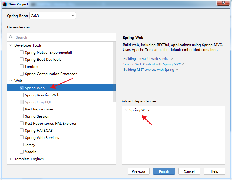Open the Spring Boot version dropdown
The image size is (232, 180).
tap(53, 16)
